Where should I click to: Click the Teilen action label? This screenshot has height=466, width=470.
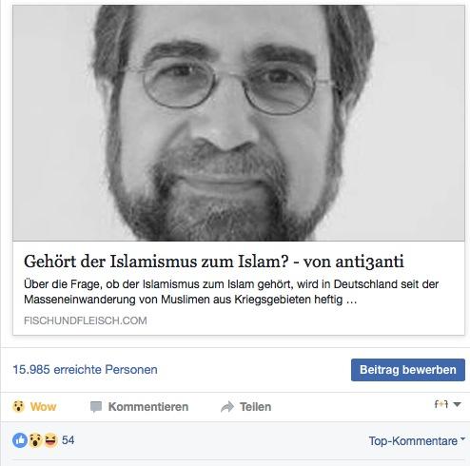pyautogui.click(x=255, y=407)
